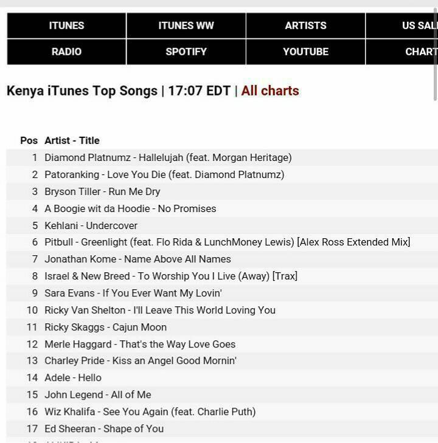Select Pitbull - Greenlight chart row
This screenshot has width=438, height=443.
(227, 242)
